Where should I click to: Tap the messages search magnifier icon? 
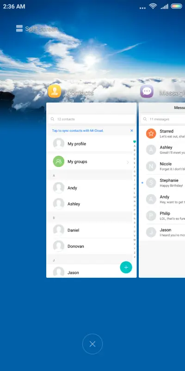pos(145,119)
